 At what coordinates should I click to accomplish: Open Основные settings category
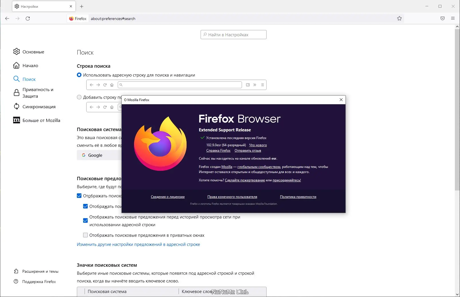pos(29,52)
